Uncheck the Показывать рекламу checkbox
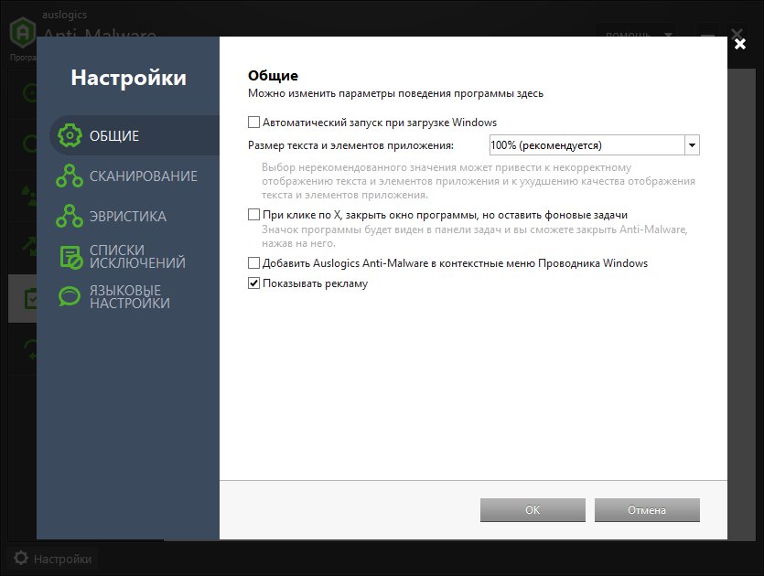 click(x=254, y=283)
